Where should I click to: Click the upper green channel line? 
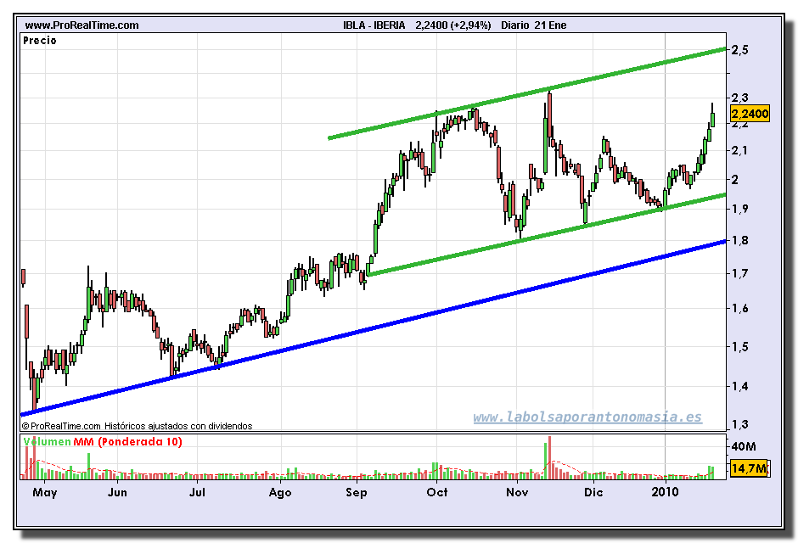click(527, 93)
